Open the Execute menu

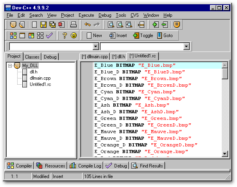(x=86, y=15)
